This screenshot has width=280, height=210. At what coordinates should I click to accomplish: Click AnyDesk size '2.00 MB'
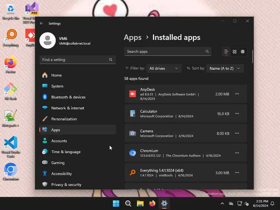click(222, 94)
